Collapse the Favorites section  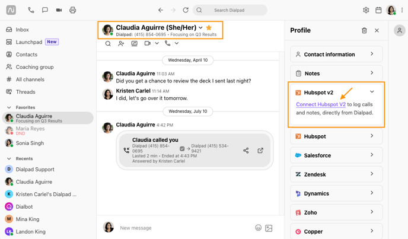(x=9, y=107)
